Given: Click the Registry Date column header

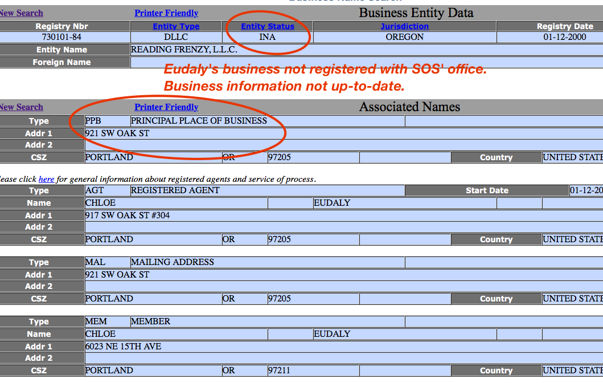Looking at the screenshot, I should (x=564, y=26).
